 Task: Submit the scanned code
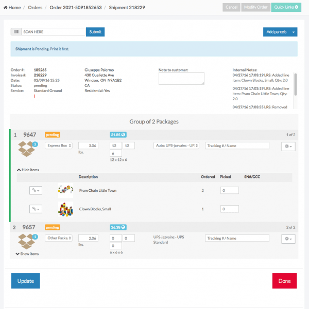(x=95, y=32)
